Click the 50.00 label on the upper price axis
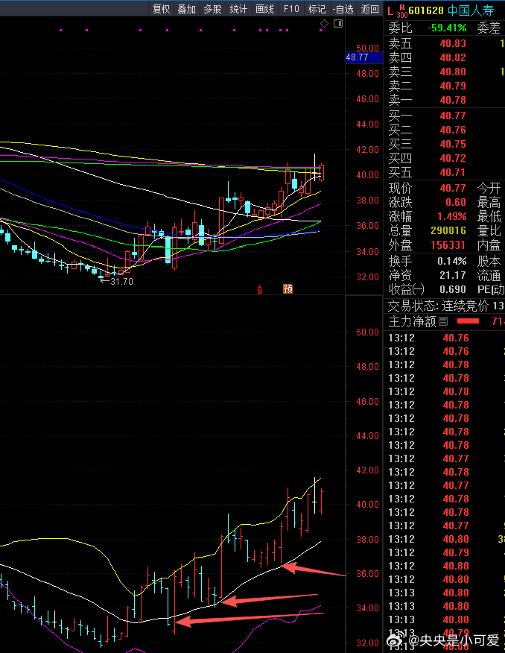505x653 pixels. point(367,48)
